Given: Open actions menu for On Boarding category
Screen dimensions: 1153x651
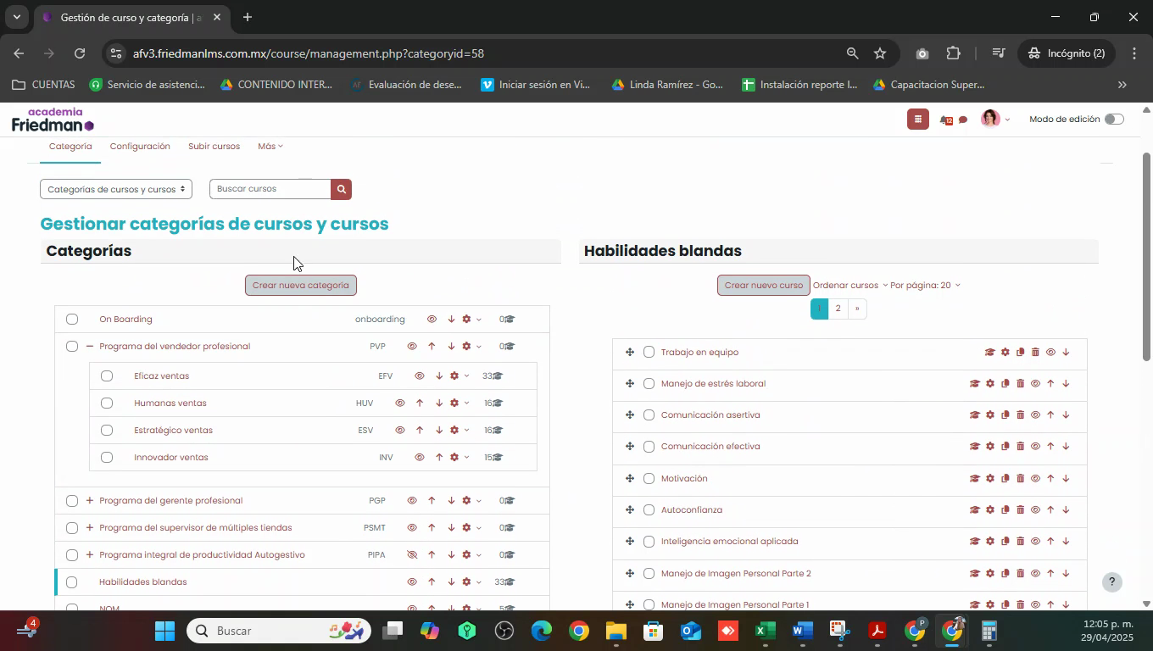Looking at the screenshot, I should 471,320.
